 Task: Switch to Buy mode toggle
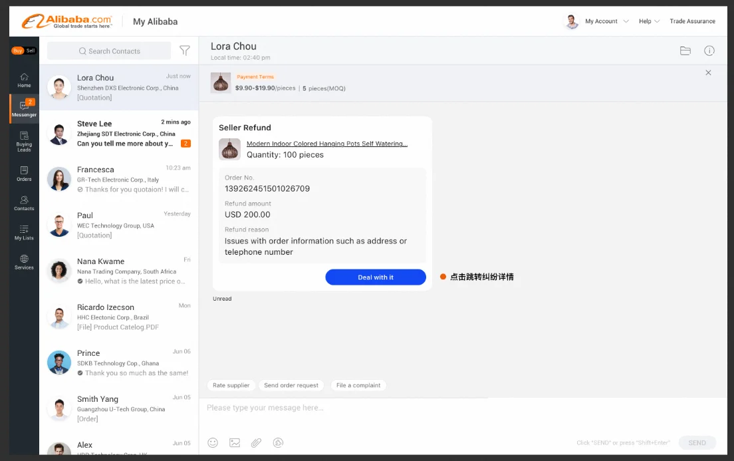coord(18,51)
